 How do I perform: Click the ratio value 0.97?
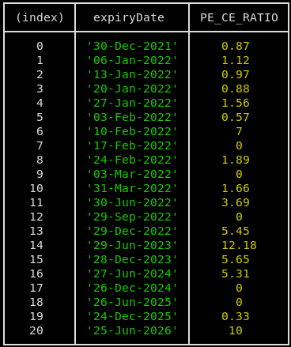point(236,74)
